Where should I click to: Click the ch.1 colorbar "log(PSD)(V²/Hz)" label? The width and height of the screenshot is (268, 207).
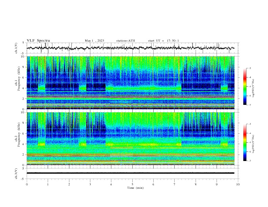[253, 88]
